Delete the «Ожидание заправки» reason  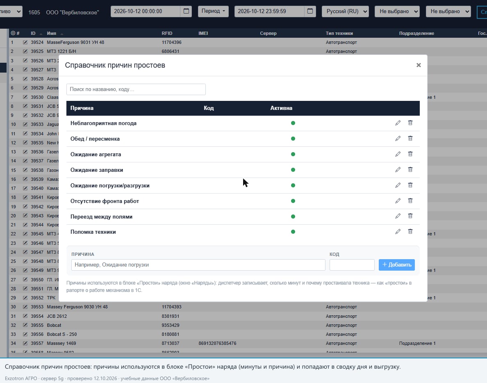[410, 170]
